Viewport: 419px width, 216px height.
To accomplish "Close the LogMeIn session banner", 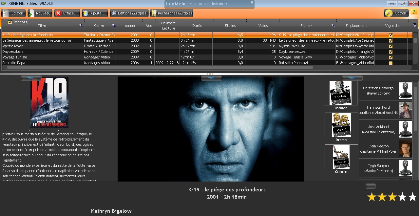I will click(x=252, y=2).
